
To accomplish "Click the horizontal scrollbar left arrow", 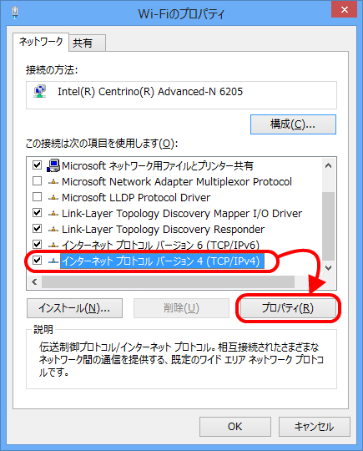I will pyautogui.click(x=34, y=282).
